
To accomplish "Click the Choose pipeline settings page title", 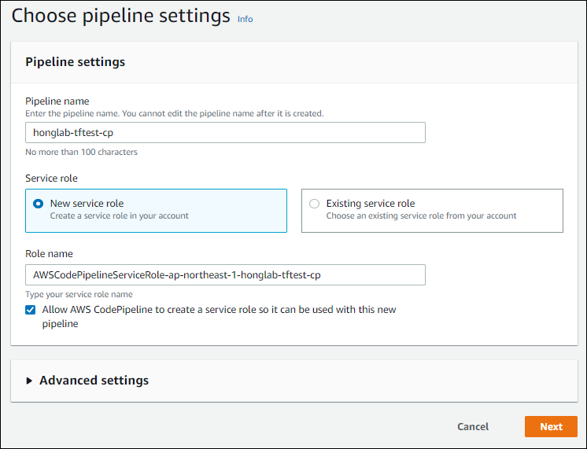I will pyautogui.click(x=120, y=16).
